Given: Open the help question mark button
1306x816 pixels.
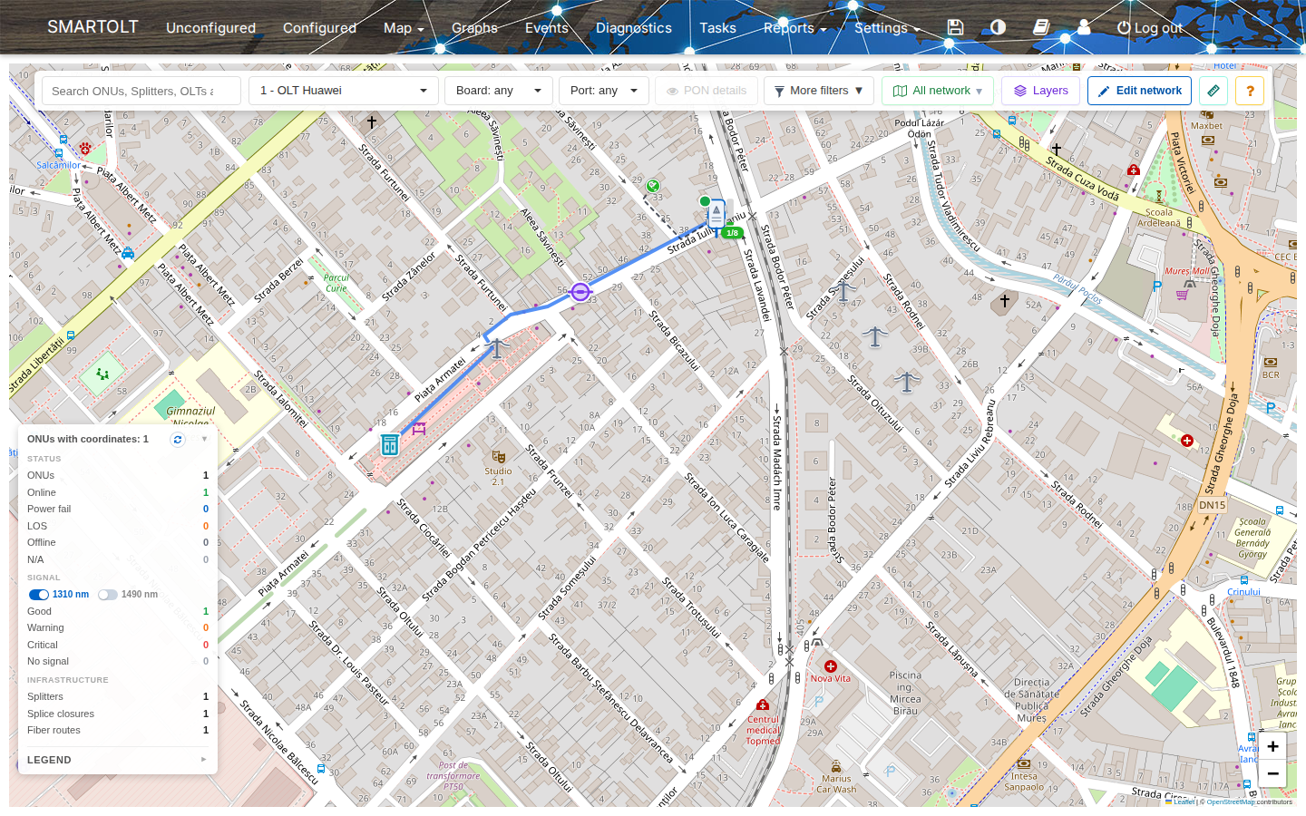Looking at the screenshot, I should coord(1250,91).
